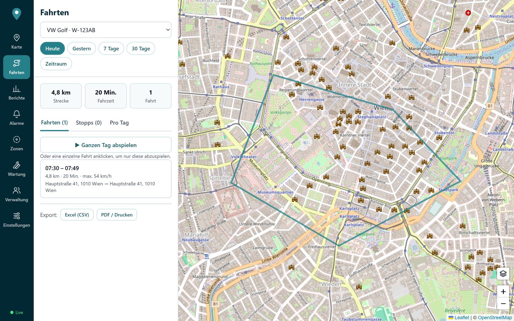Click the Live status indicator
514x321 pixels.
coord(17,312)
